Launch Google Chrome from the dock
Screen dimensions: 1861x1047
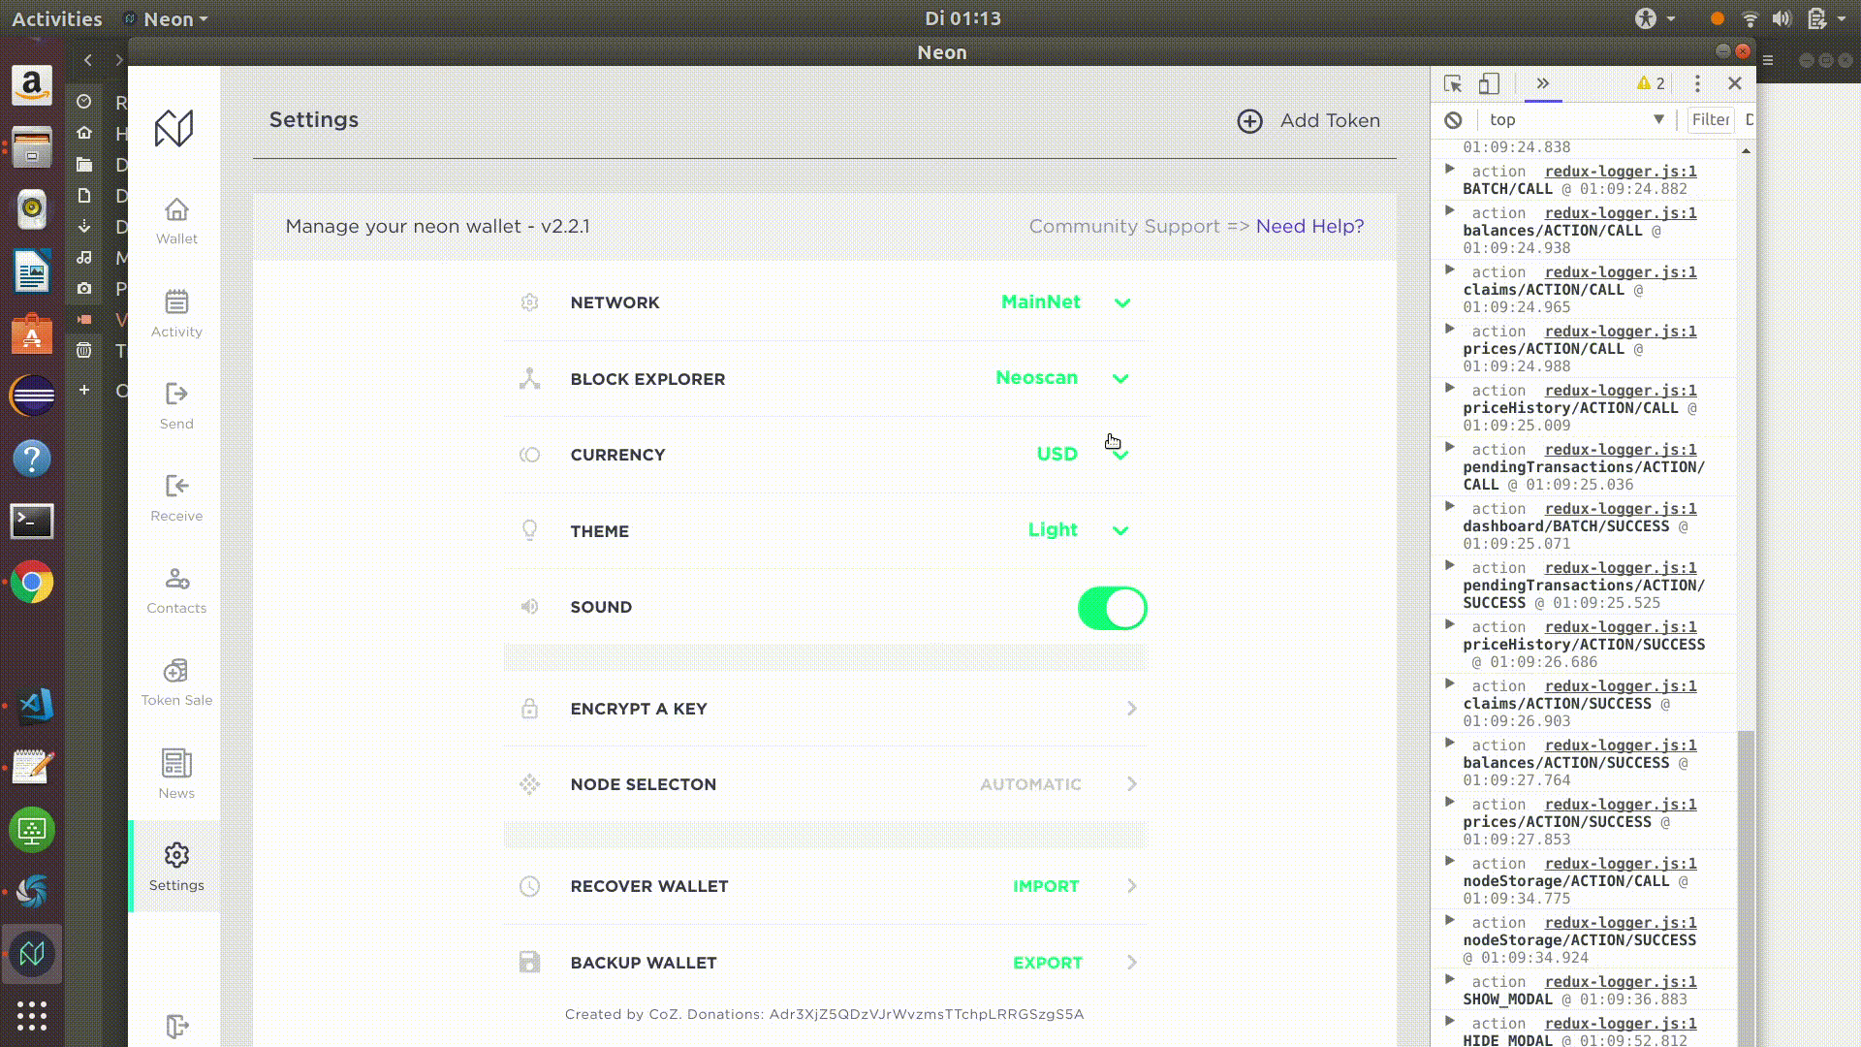click(32, 583)
